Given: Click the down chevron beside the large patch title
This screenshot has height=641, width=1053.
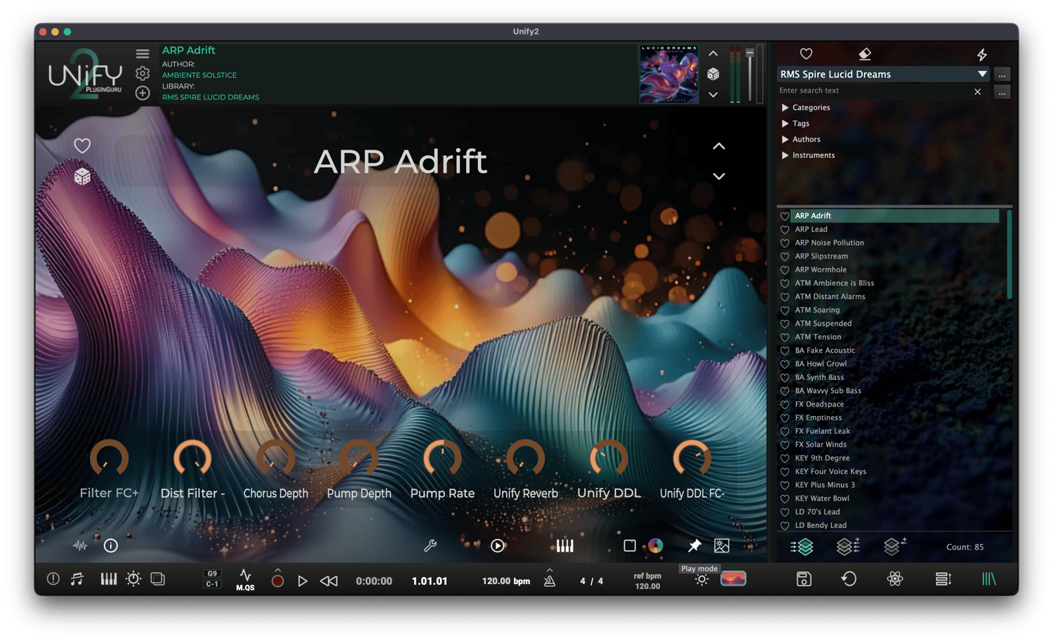Looking at the screenshot, I should pos(719,176).
